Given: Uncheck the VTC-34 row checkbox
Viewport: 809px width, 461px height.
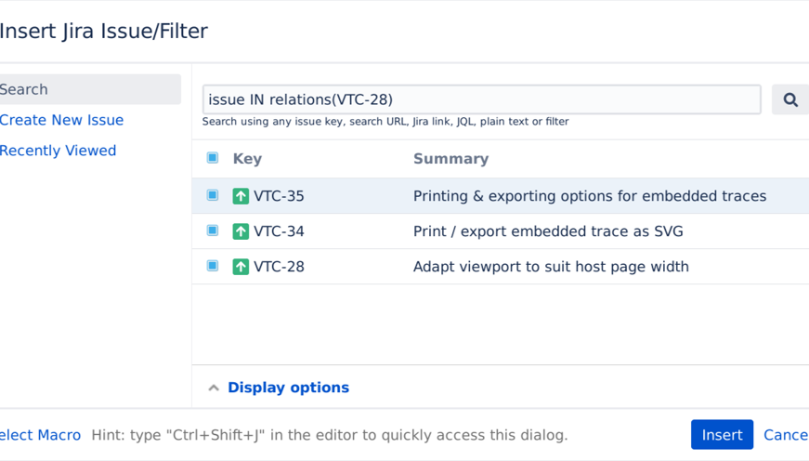Looking at the screenshot, I should tap(213, 230).
